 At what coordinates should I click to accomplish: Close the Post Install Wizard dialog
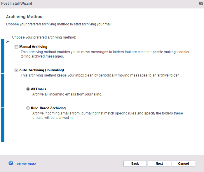point(201,4)
